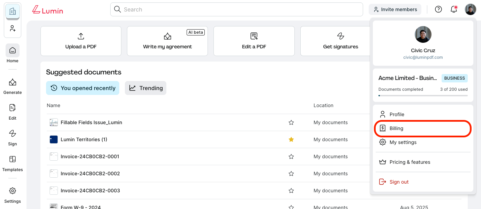Open the workspace building icon
The width and height of the screenshot is (481, 209).
pyautogui.click(x=13, y=11)
